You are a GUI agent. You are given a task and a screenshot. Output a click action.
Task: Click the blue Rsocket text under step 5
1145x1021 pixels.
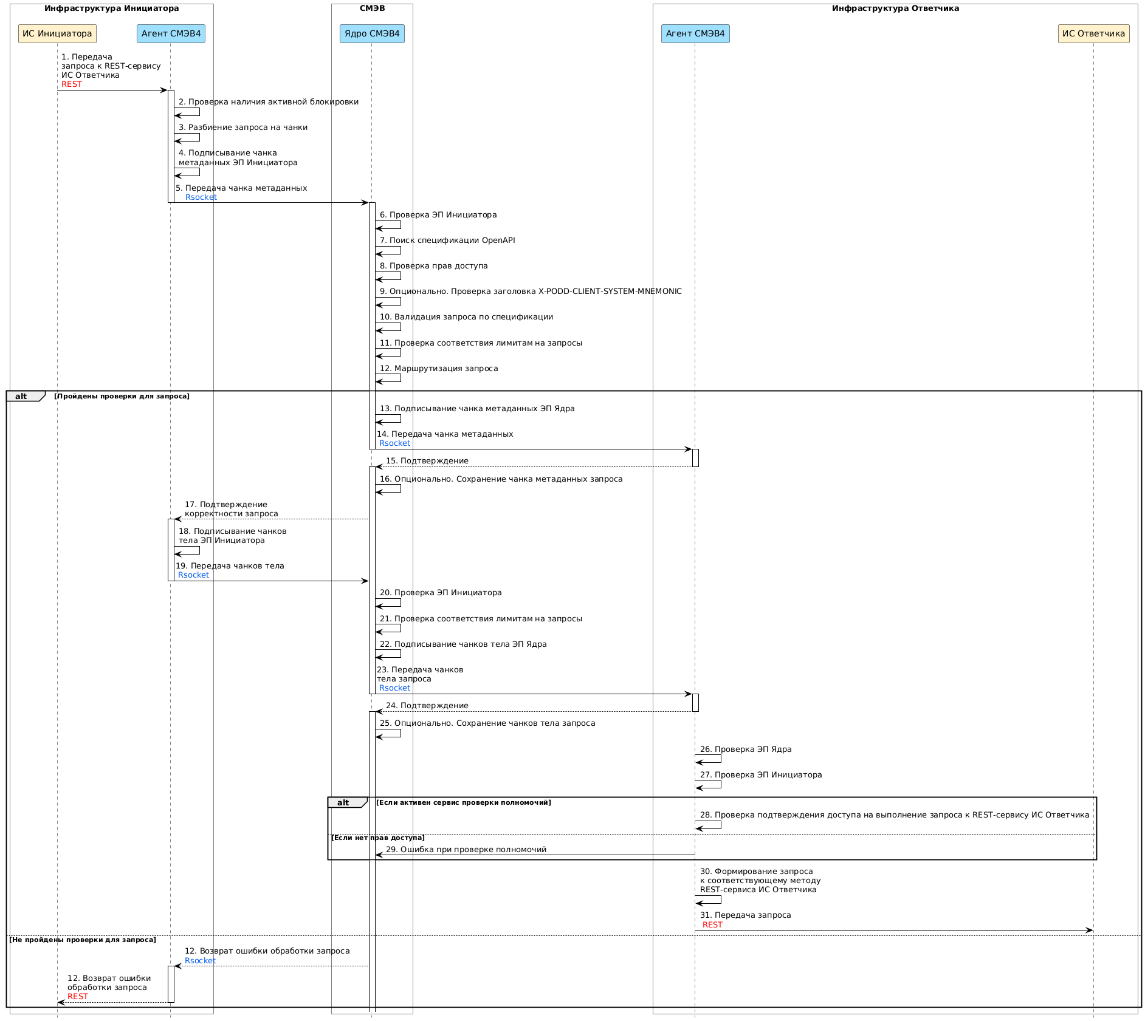[201, 197]
